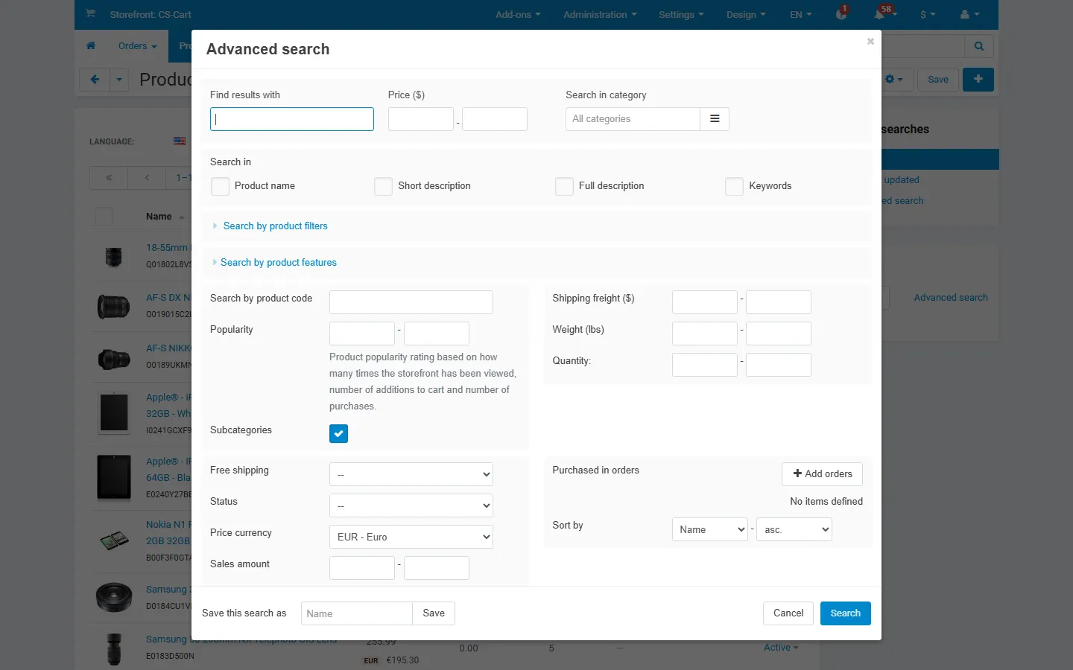Open the Design menu
This screenshot has width=1073, height=670.
(746, 14)
